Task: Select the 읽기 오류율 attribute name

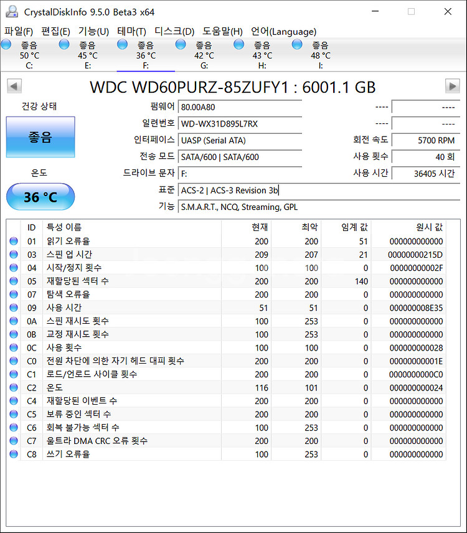Action: click(68, 241)
